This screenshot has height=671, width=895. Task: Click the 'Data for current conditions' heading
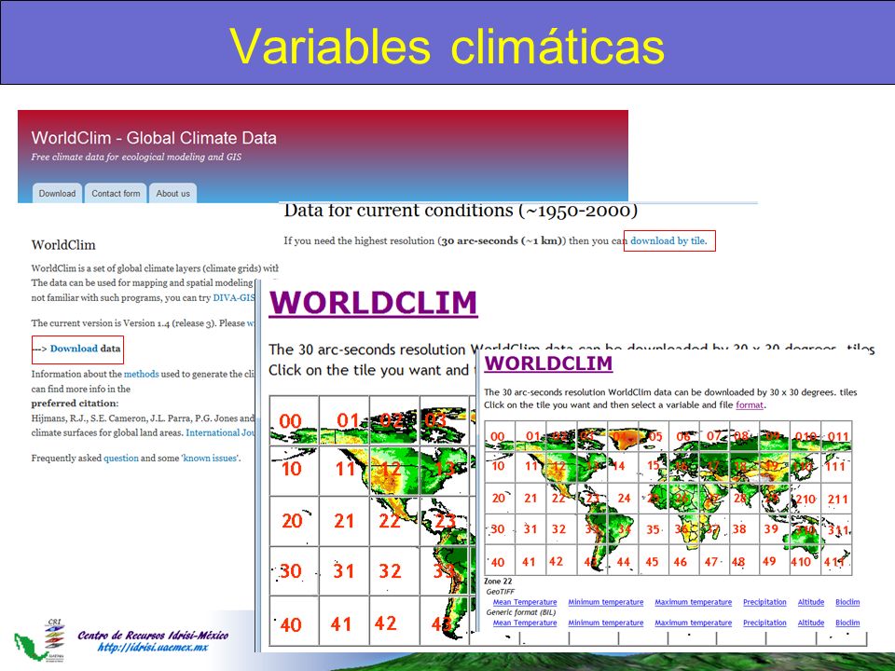pos(461,212)
